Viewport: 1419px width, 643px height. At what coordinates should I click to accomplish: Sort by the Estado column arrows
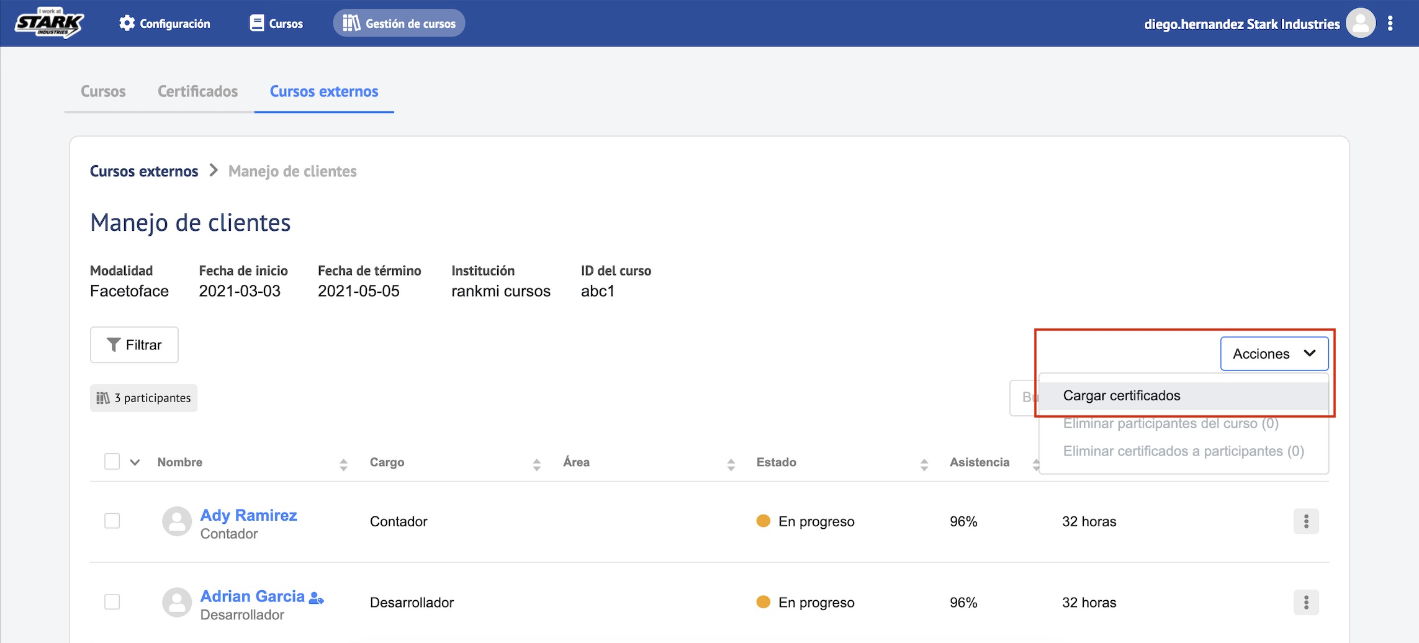[924, 465]
